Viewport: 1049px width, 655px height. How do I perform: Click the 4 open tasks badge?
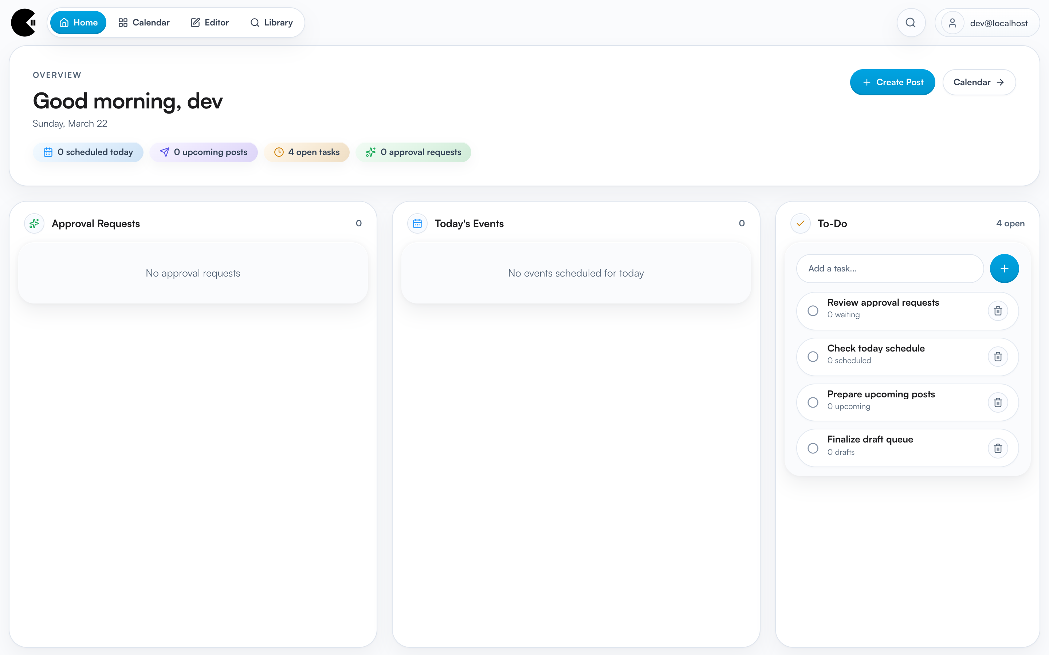(x=307, y=152)
